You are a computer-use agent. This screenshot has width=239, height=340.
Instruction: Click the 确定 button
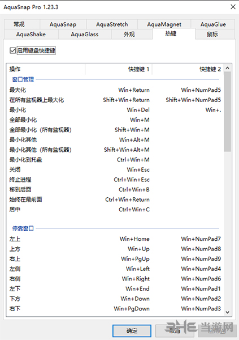pos(132,331)
